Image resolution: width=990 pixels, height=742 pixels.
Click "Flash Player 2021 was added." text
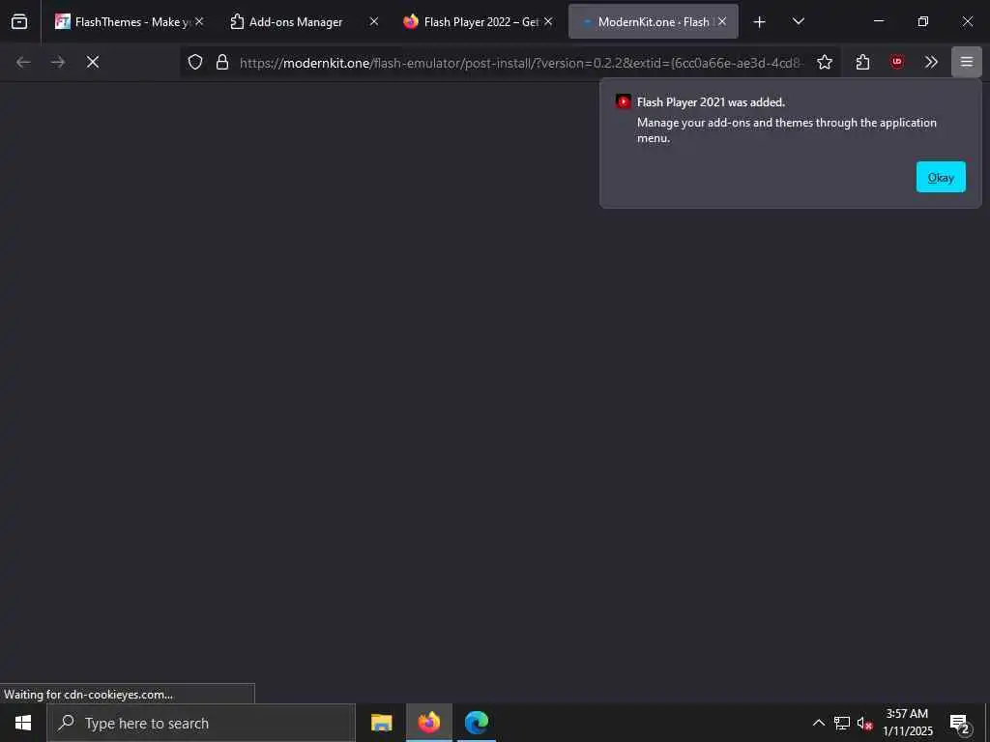[711, 102]
